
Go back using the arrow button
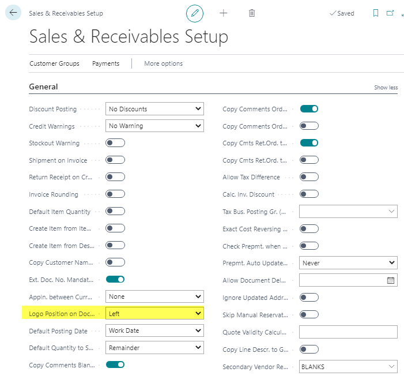click(13, 13)
